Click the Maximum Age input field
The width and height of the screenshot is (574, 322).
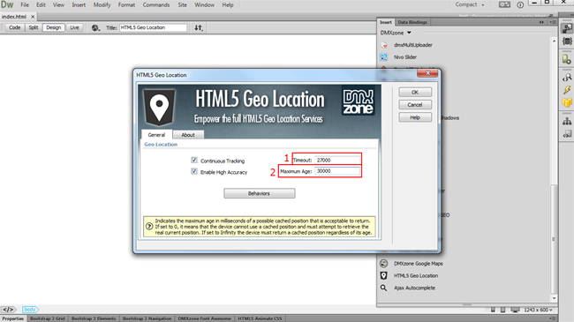point(336,171)
